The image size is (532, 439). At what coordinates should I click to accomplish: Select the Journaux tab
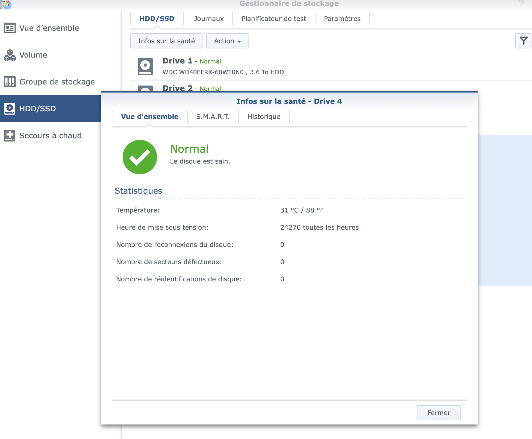pos(209,19)
